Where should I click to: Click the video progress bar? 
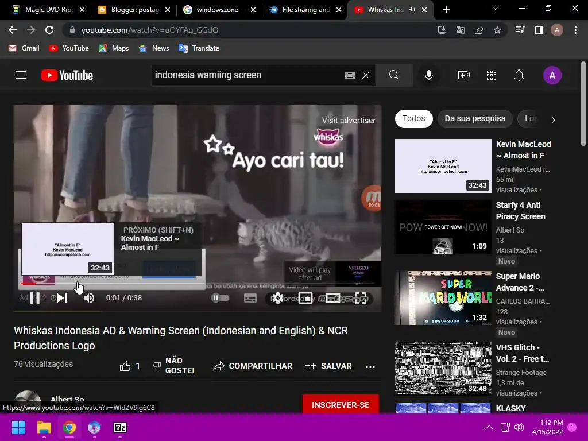pyautogui.click(x=198, y=285)
